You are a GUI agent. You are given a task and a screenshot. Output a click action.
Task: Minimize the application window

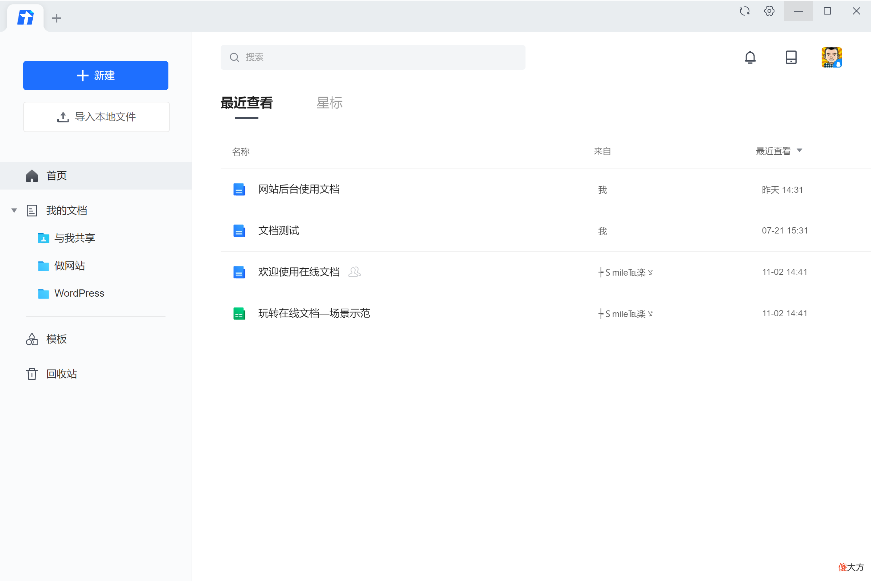(798, 11)
